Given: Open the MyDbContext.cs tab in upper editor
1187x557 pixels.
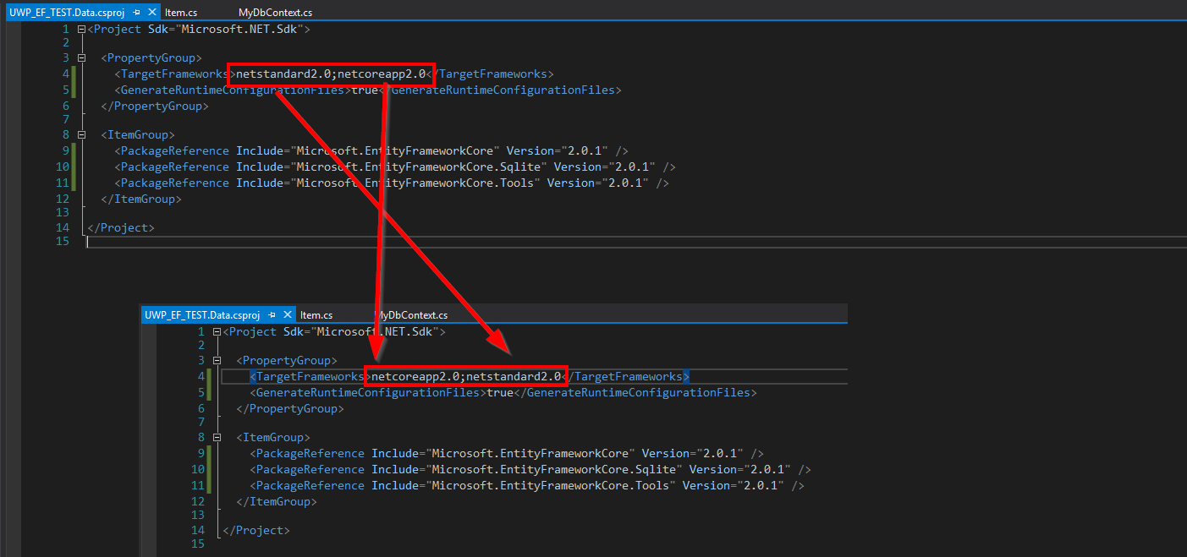Looking at the screenshot, I should (x=275, y=14).
